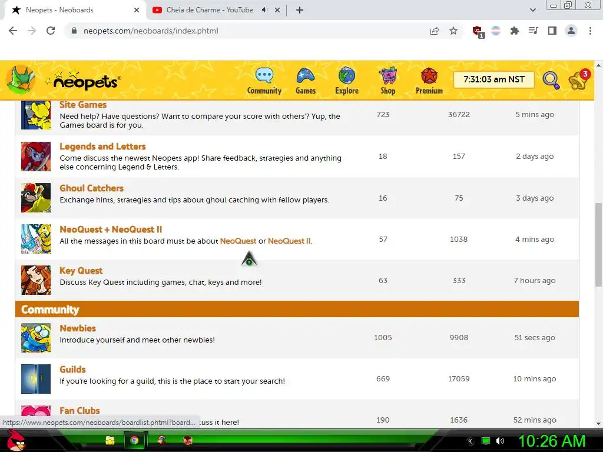
Task: Open the Newbies board
Action: point(78,328)
